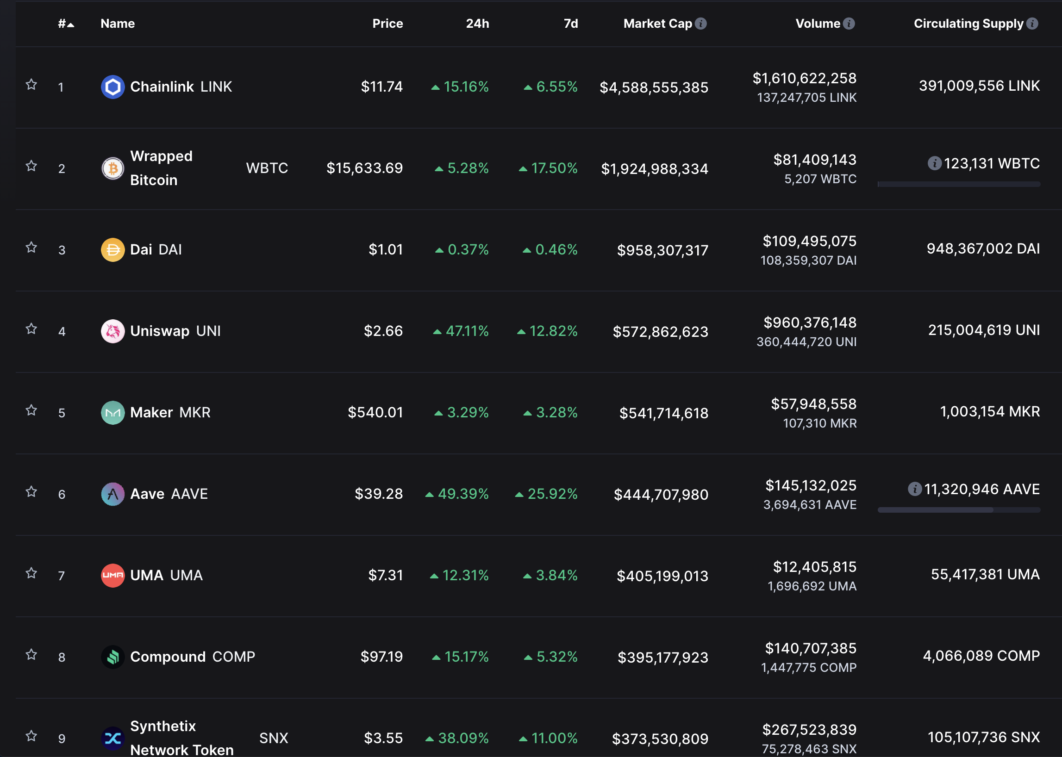This screenshot has height=757, width=1062.
Task: Toggle the Uniswap watchlist star
Action: tap(31, 329)
